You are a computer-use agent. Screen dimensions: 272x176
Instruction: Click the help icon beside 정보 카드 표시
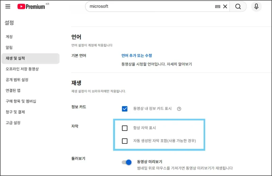click(x=179, y=109)
